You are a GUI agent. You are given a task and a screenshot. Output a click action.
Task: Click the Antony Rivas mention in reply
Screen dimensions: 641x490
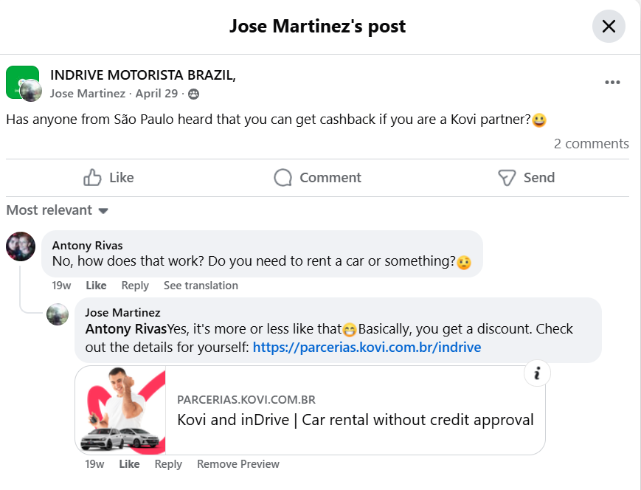[x=126, y=329]
